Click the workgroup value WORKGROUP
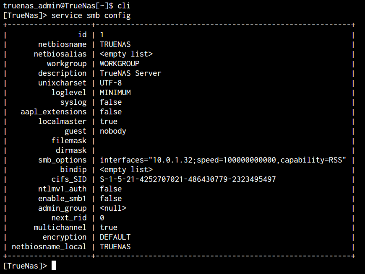Viewport: 365px width, 274px height. point(120,64)
